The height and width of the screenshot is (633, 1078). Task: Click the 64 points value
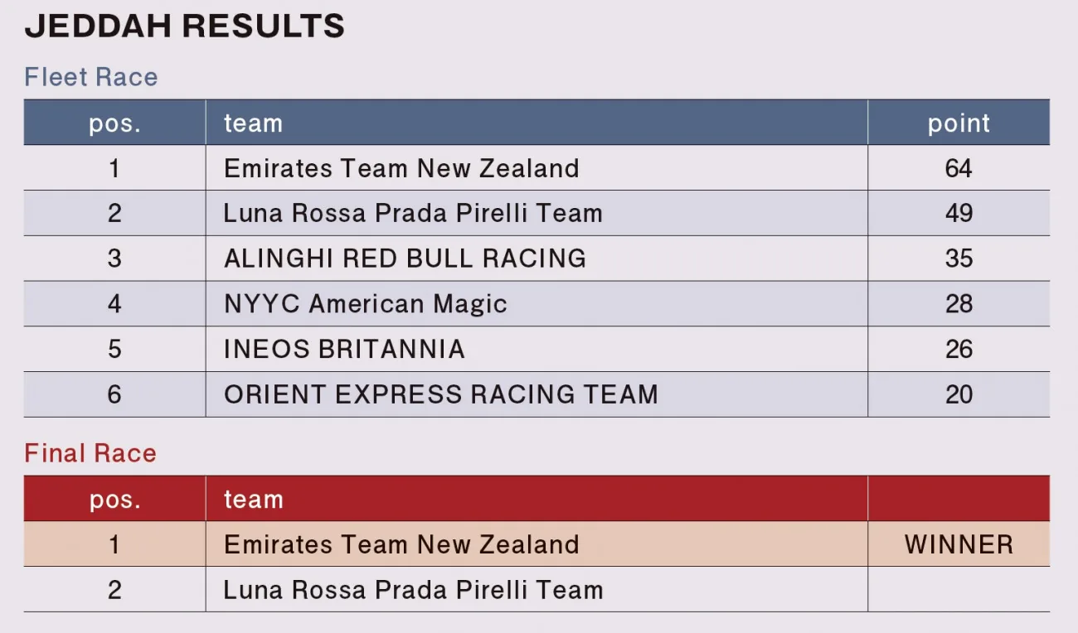(x=959, y=168)
